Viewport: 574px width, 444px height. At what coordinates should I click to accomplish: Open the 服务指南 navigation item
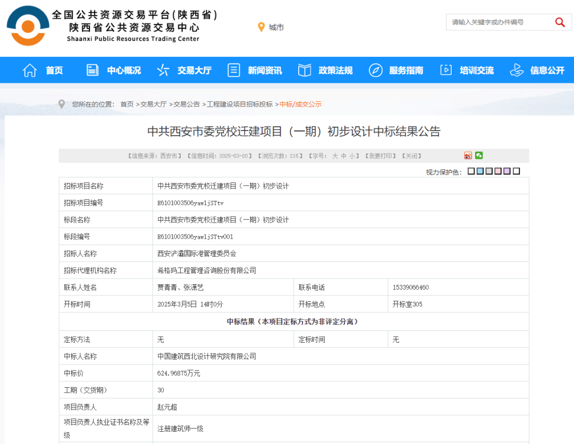point(407,70)
